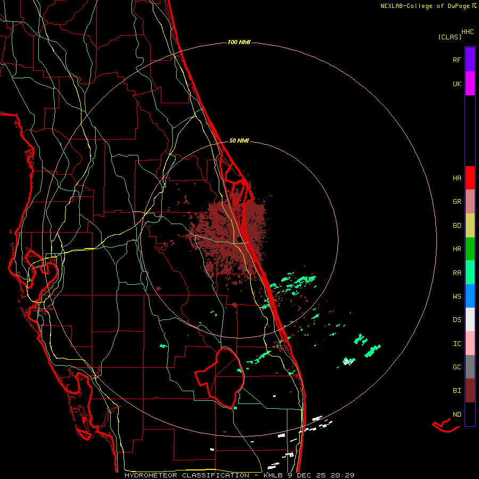479x479 pixels.
Task: Click the ND black legend swatch
Action: coord(470,414)
